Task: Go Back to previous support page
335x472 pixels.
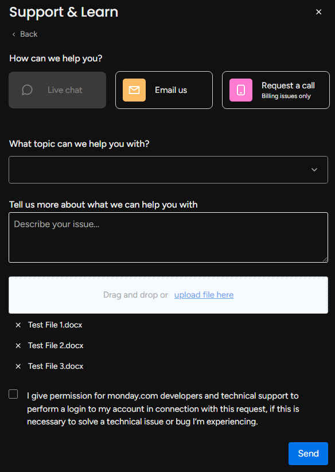Action: [x=25, y=34]
